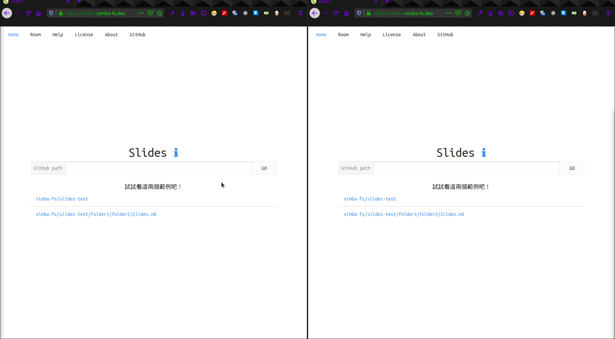Open hamburger menu in right window
The image size is (615, 339).
tap(608, 13)
